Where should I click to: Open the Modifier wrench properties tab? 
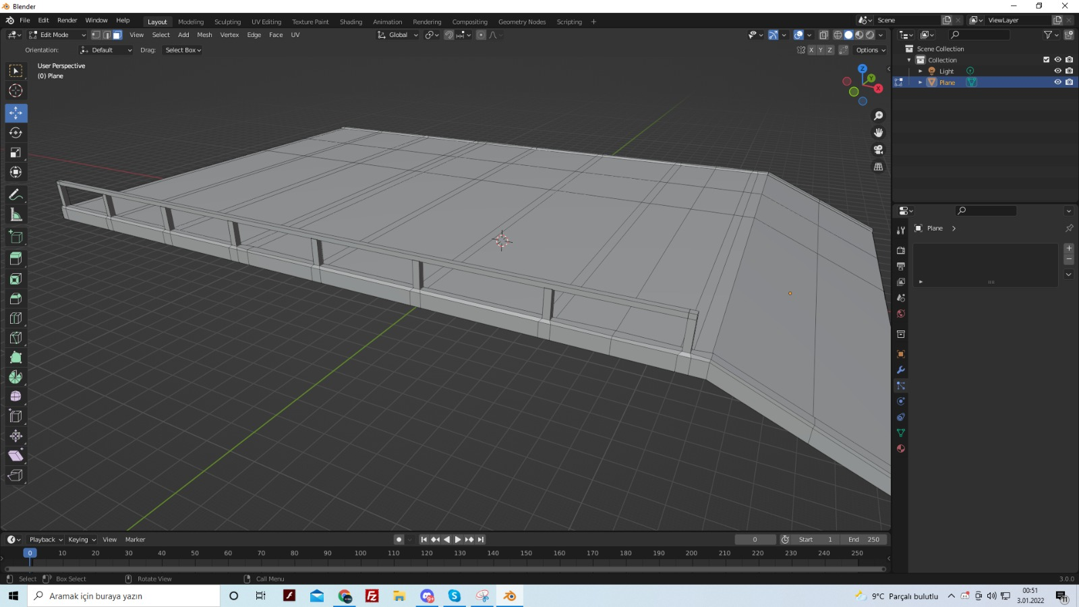[900, 370]
